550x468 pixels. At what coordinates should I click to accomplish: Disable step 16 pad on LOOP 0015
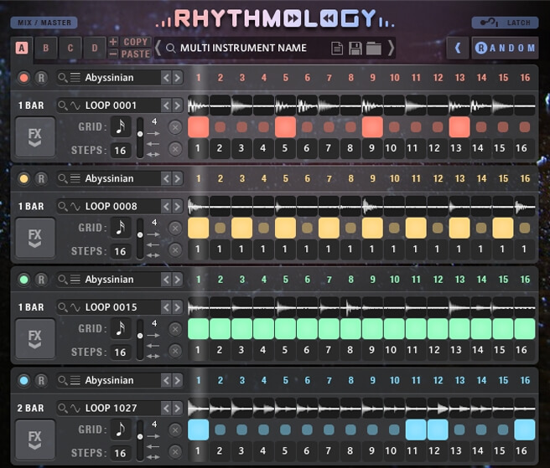click(x=525, y=328)
